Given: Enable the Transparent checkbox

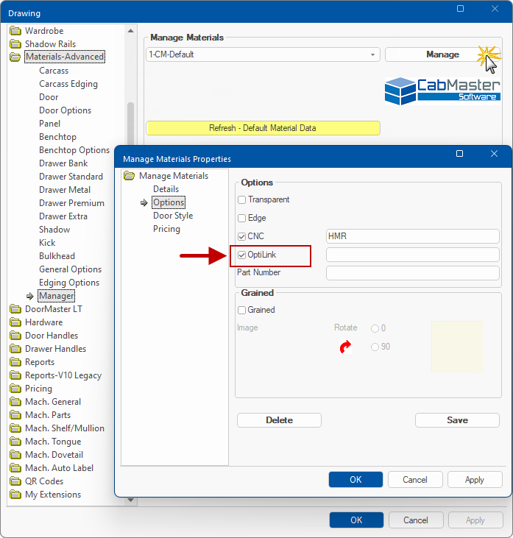Looking at the screenshot, I should [242, 199].
